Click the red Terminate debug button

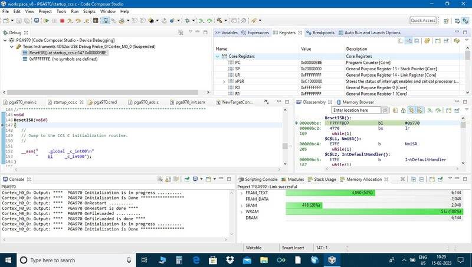pyautogui.click(x=63, y=21)
